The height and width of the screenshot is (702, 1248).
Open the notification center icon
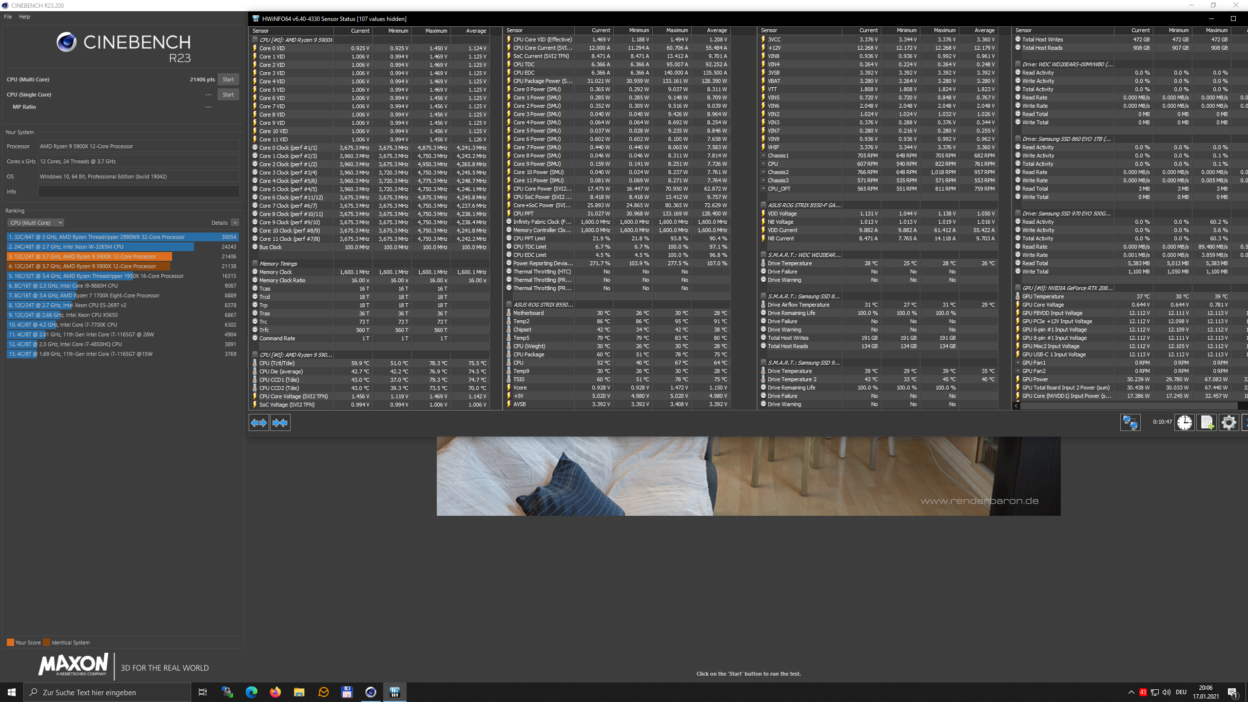tap(1233, 692)
